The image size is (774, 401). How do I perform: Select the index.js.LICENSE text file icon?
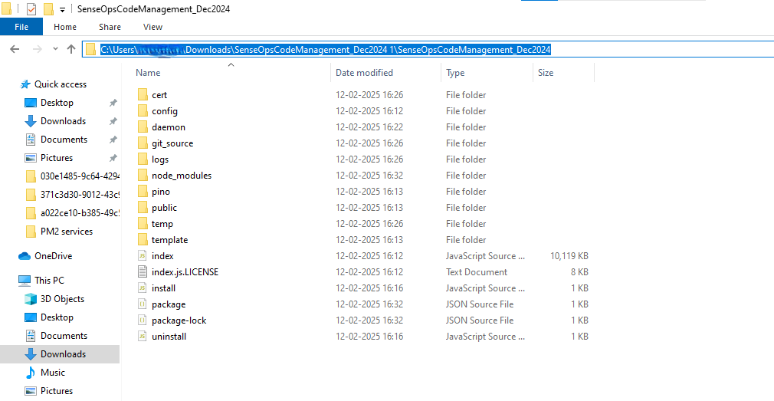coord(143,272)
